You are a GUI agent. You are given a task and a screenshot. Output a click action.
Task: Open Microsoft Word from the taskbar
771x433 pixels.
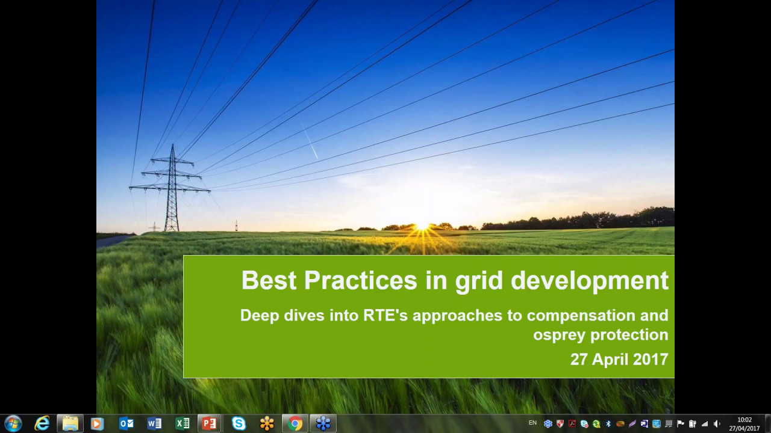coord(154,423)
